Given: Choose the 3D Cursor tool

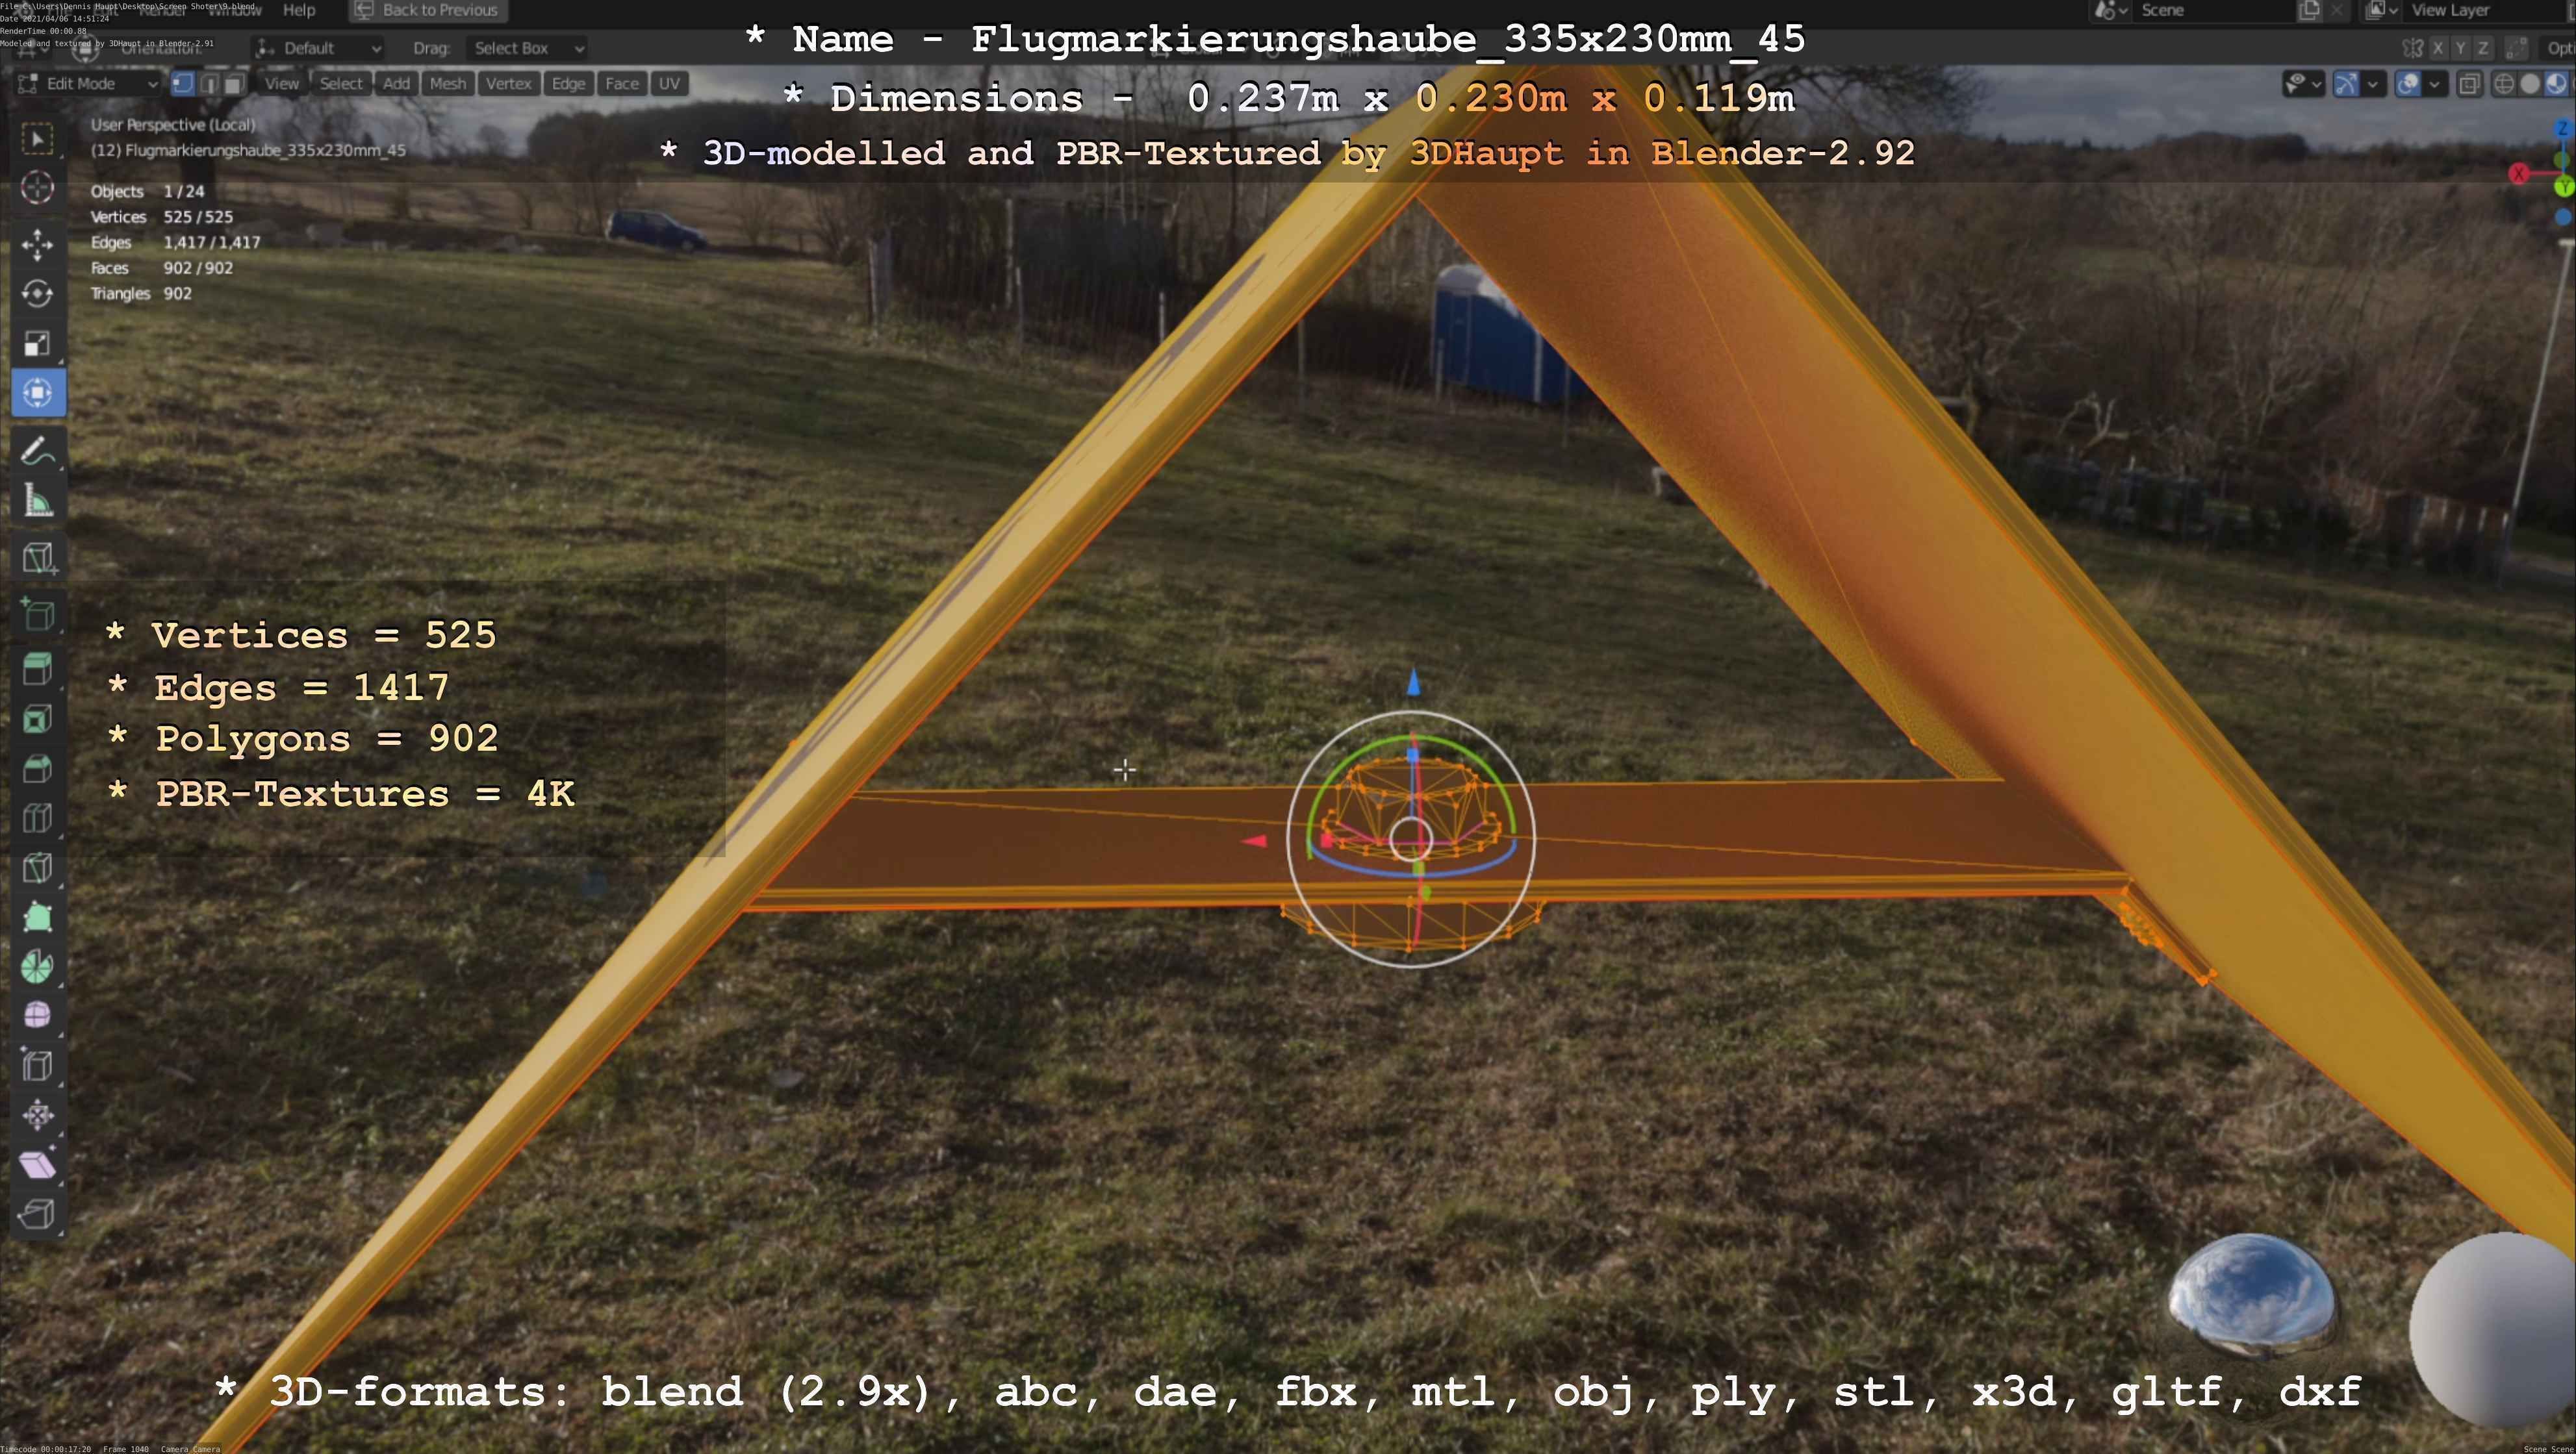Looking at the screenshot, I should click(37, 188).
